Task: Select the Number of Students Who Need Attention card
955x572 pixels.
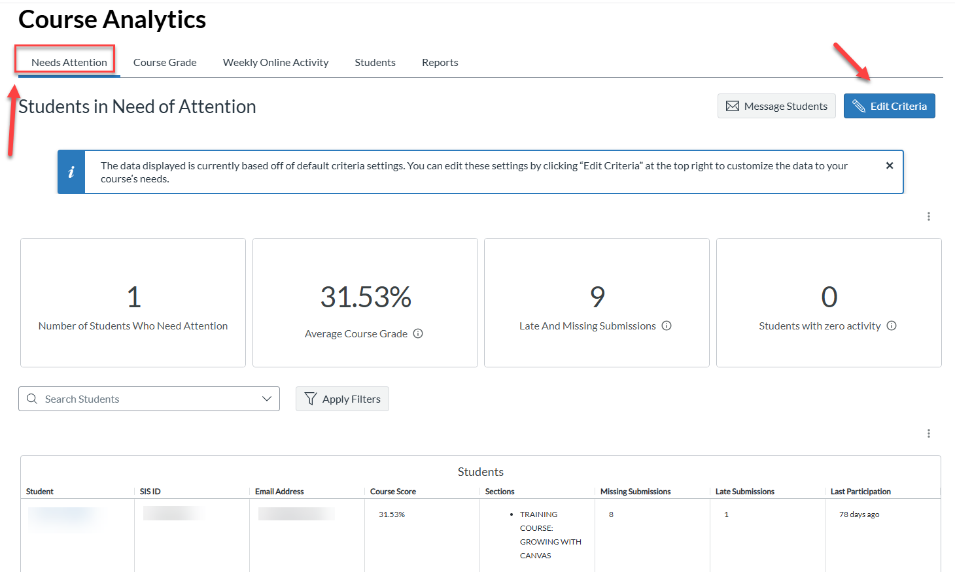Action: pos(133,303)
